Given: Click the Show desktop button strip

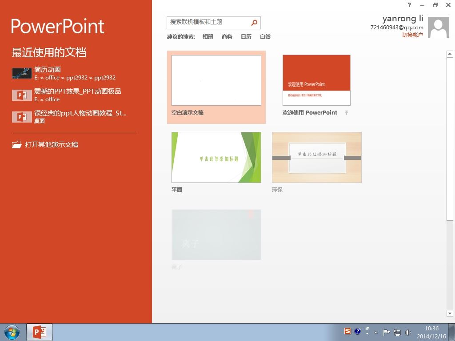Looking at the screenshot, I should [452, 332].
